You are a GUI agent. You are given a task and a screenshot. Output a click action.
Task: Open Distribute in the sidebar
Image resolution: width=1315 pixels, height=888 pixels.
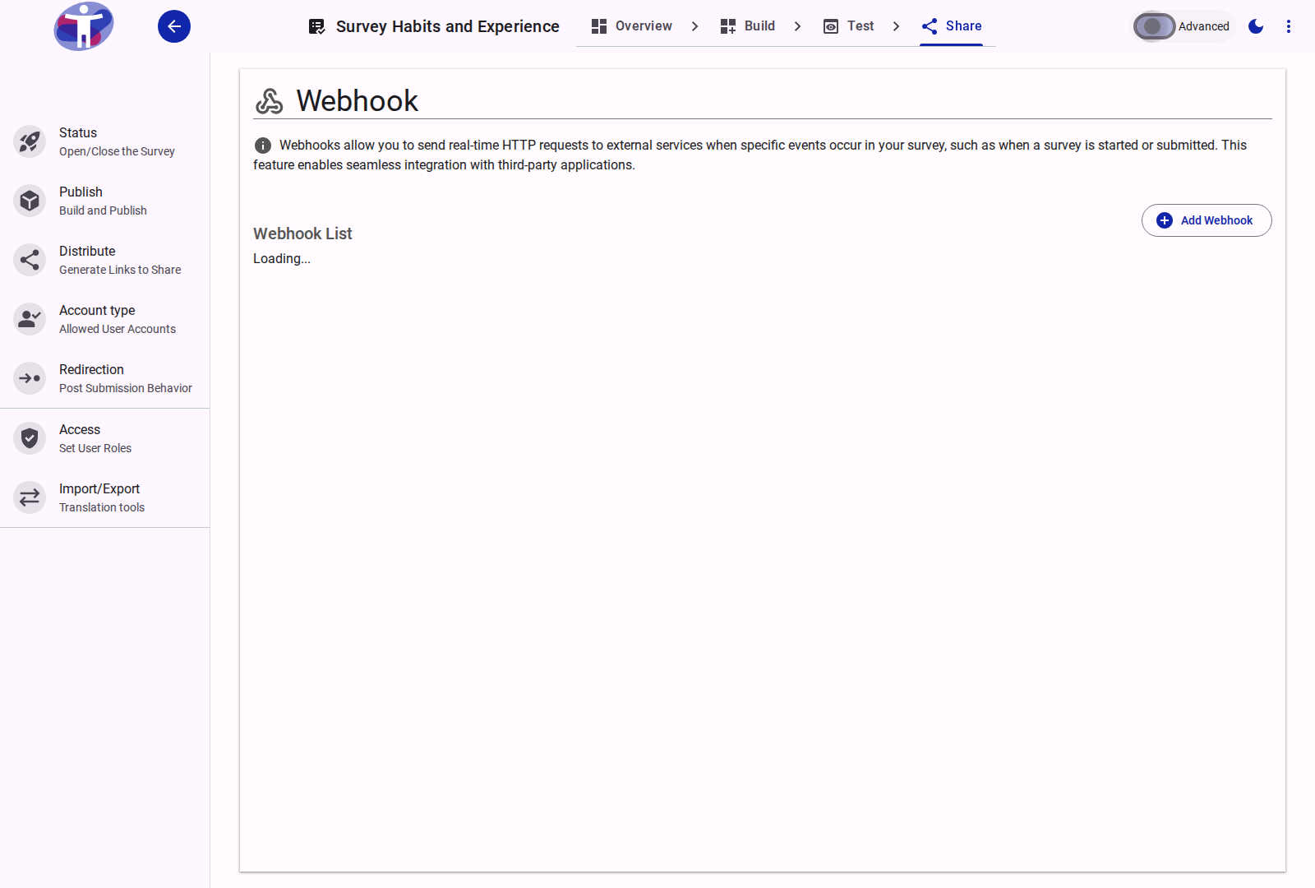[x=105, y=260]
